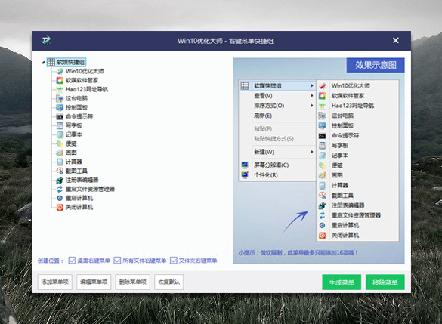442x324 pixels.
Task: Click the 创建位置 label text
Action: click(51, 261)
